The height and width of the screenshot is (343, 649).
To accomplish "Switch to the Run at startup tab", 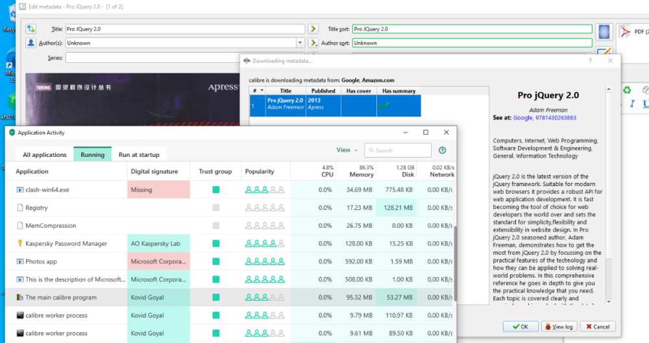I will 139,155.
